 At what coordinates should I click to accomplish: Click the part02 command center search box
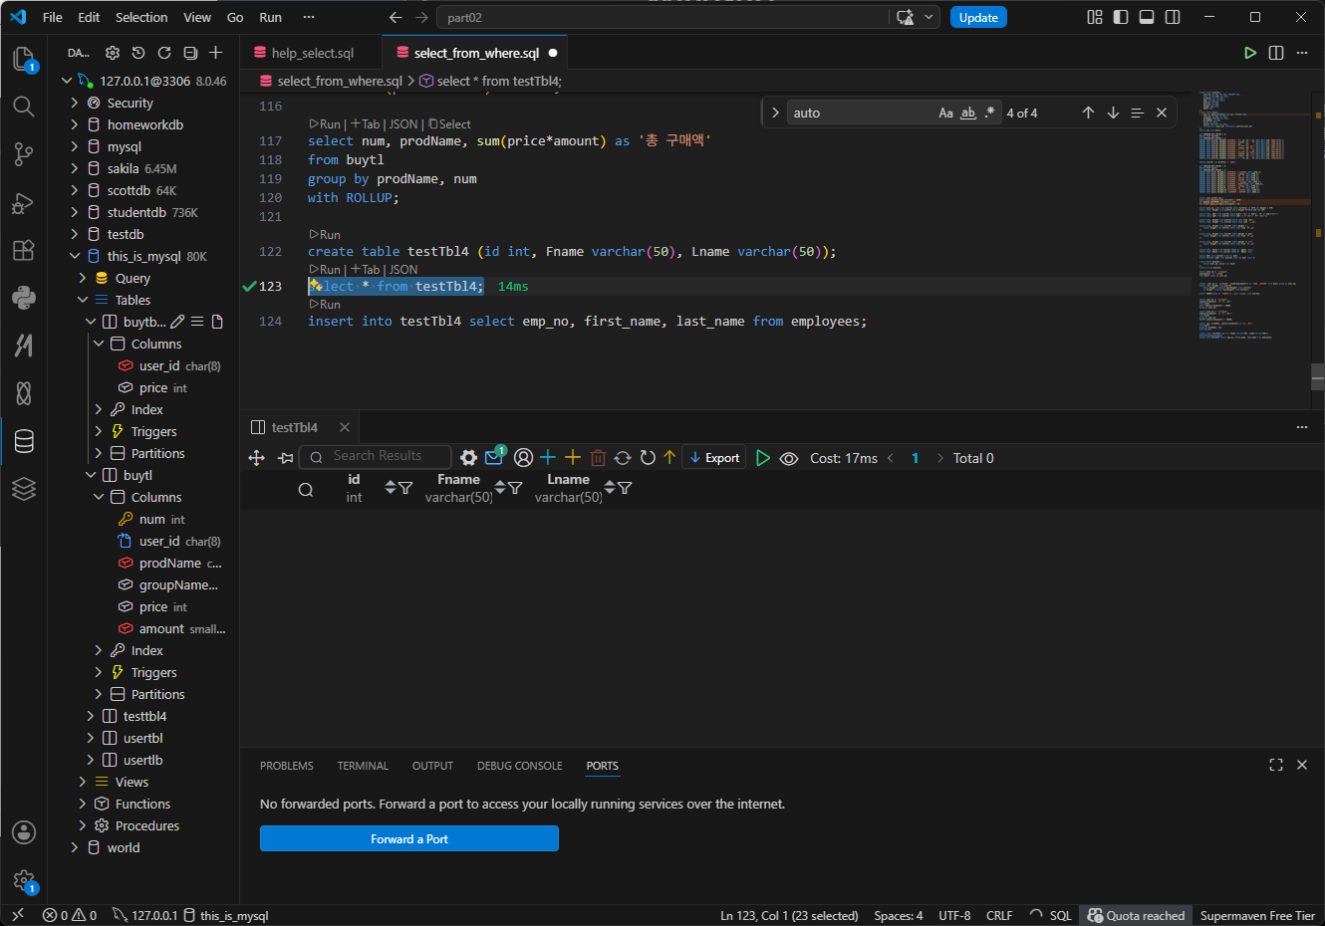663,17
